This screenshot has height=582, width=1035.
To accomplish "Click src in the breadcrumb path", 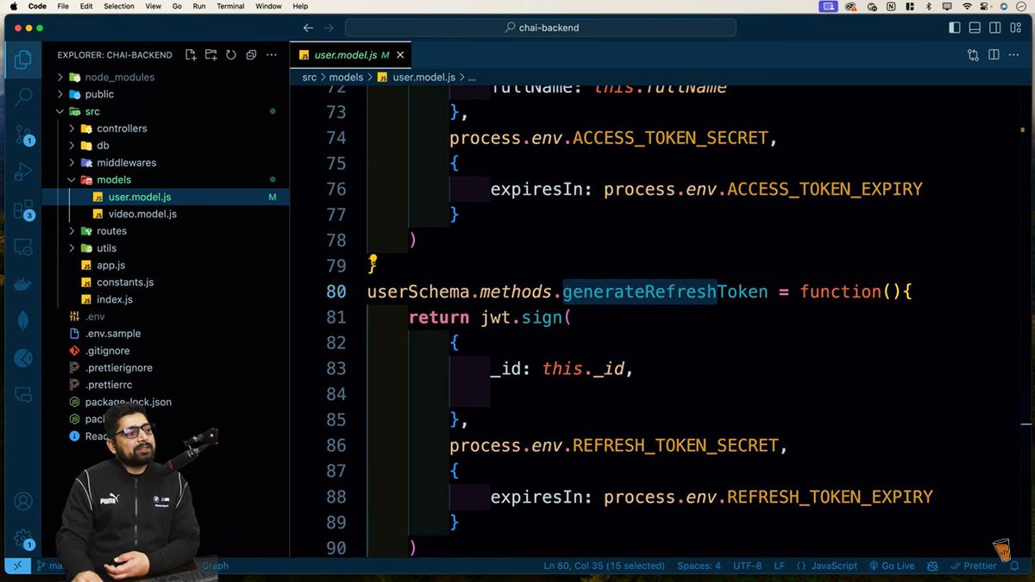I will pos(310,77).
